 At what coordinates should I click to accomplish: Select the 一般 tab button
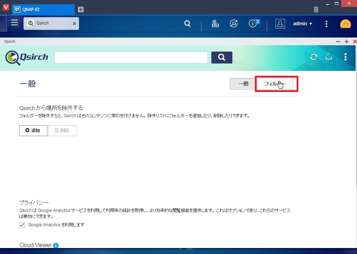tap(243, 84)
